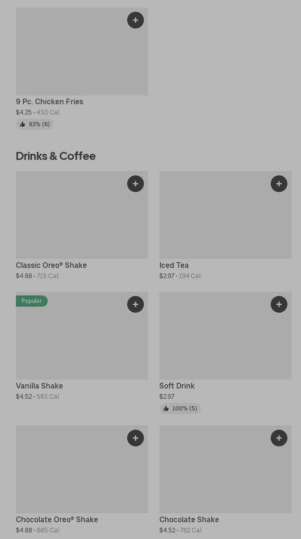301x539 pixels.
Task: Open the Chocolate Shake item title
Action: [x=189, y=520]
